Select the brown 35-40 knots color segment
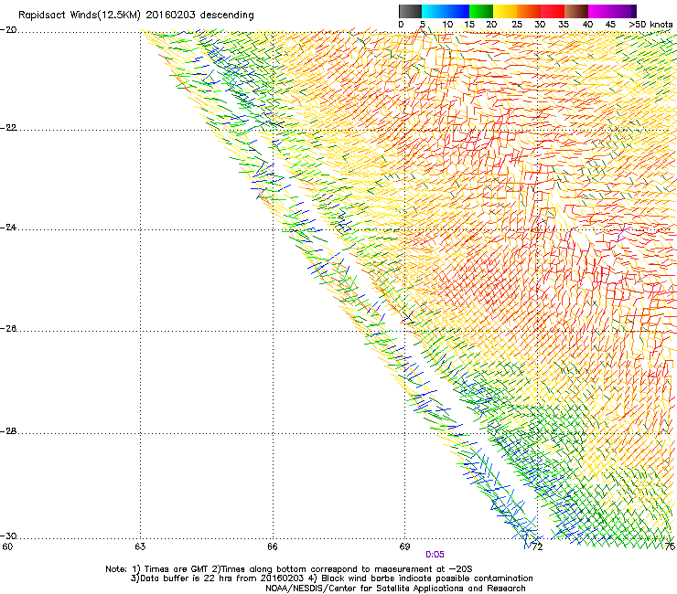This screenshot has width=677, height=594. [576, 11]
